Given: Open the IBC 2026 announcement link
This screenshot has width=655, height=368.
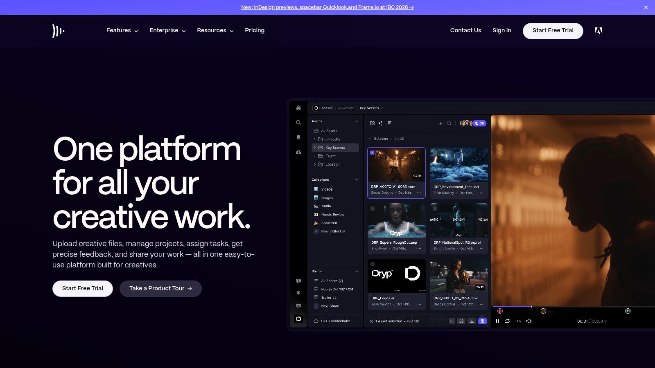Looking at the screenshot, I should tap(327, 7).
